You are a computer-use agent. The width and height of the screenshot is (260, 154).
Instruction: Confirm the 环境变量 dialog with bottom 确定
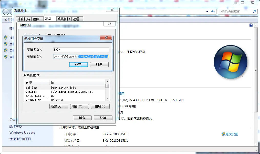pyautogui.click(x=82, y=118)
